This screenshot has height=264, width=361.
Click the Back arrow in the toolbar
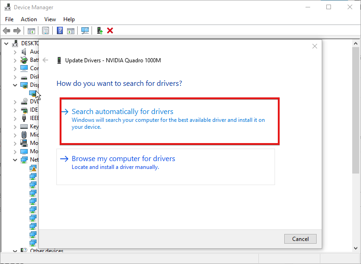(6, 30)
